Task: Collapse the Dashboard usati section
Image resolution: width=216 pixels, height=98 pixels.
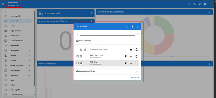Action: pyautogui.click(x=137, y=41)
